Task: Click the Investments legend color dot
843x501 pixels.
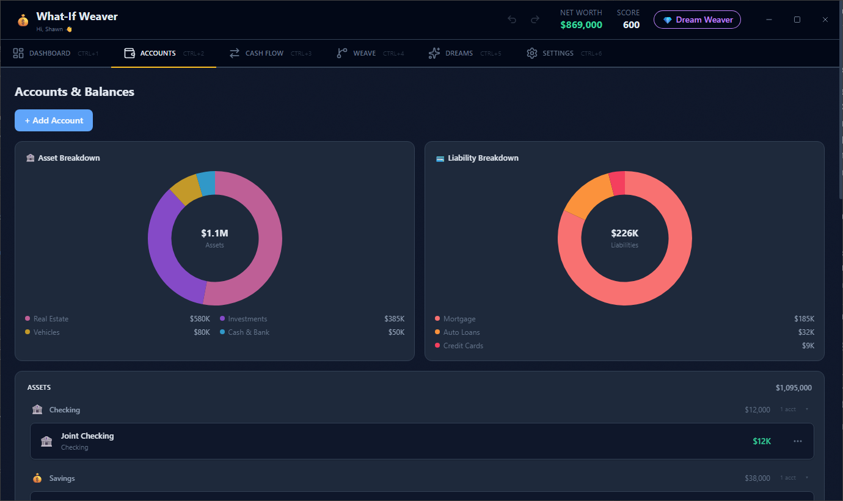Action: 222,318
